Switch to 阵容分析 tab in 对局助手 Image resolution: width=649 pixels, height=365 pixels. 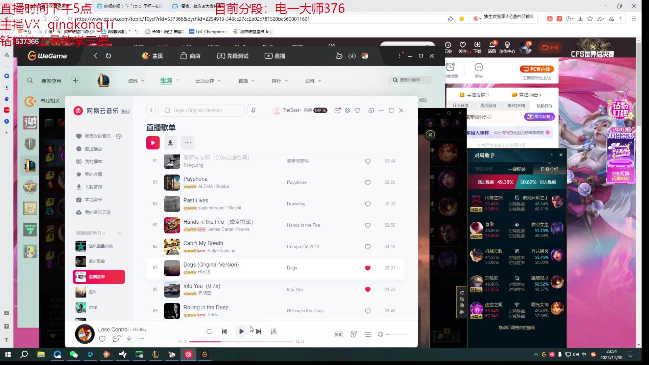pos(549,169)
